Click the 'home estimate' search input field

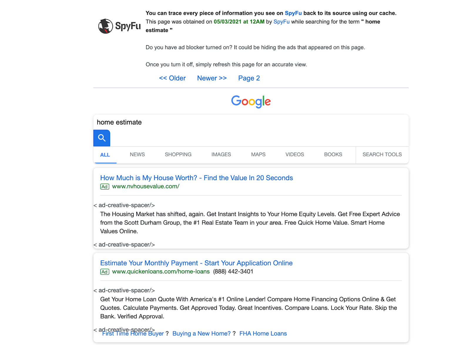[x=251, y=122]
